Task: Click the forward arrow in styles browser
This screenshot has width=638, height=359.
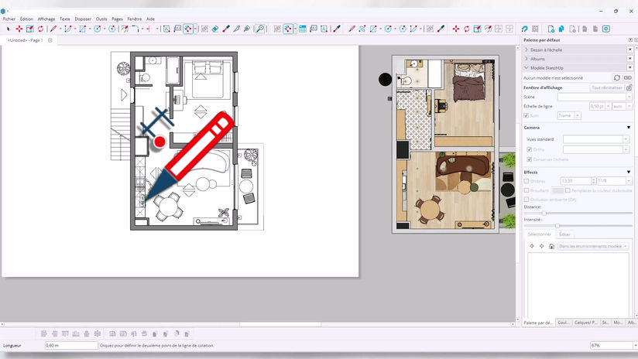Action: click(x=541, y=246)
